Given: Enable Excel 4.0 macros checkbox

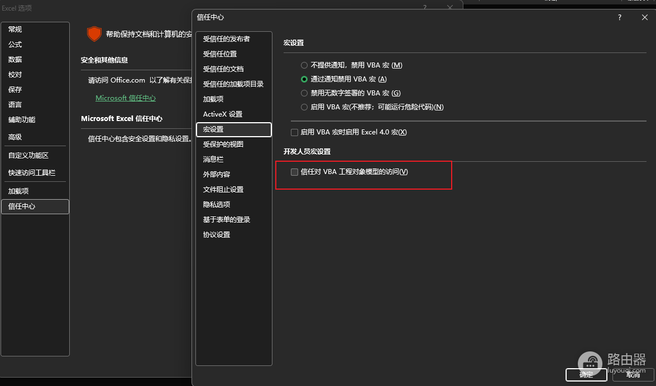Looking at the screenshot, I should point(295,132).
